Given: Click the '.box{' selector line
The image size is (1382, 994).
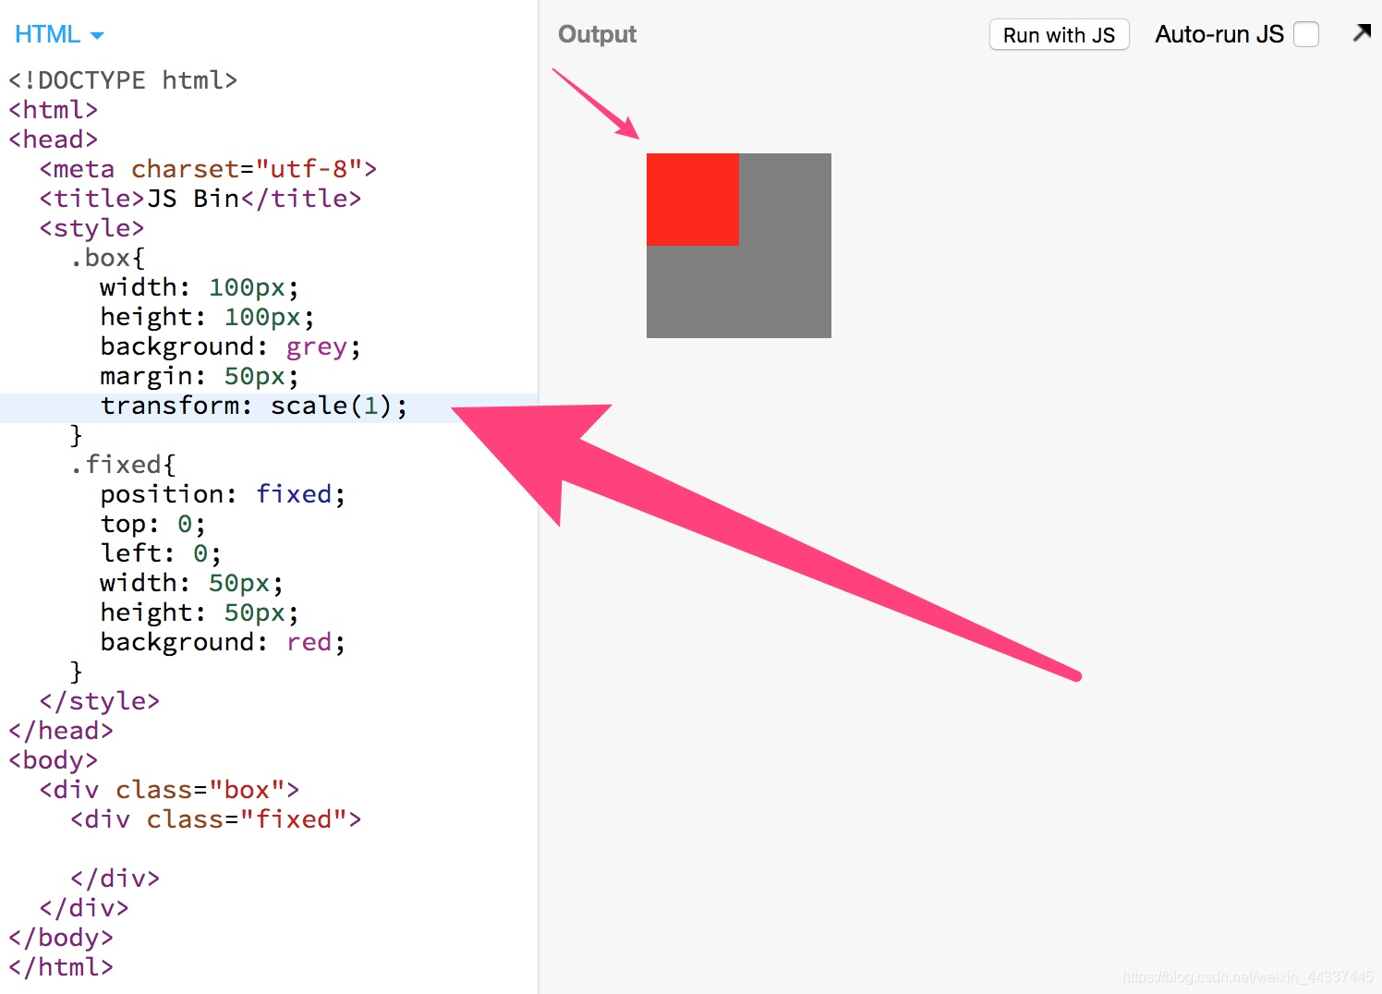Looking at the screenshot, I should coord(107,258).
